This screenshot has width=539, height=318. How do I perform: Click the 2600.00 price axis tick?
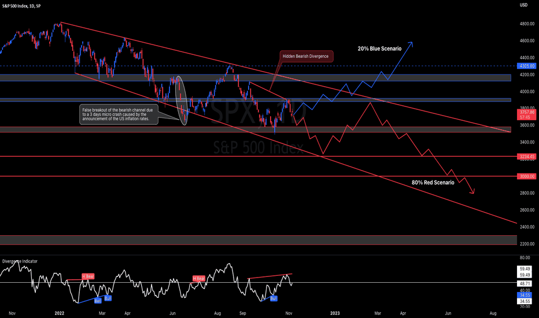(x=527, y=210)
